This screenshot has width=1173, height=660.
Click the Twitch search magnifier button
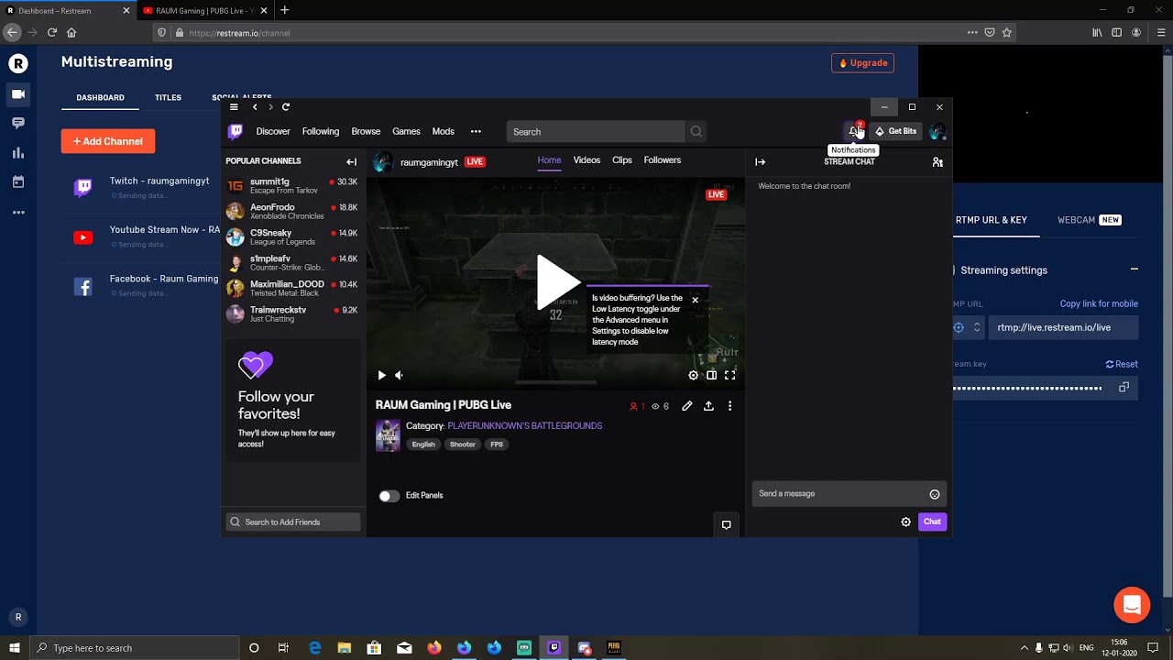point(696,131)
